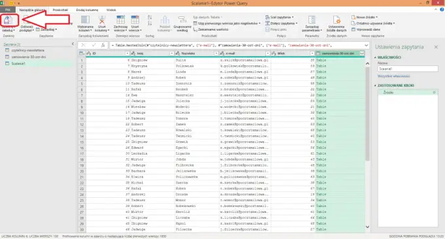
Task: Collapse the Zapytania queries pane
Action: (x=73, y=44)
